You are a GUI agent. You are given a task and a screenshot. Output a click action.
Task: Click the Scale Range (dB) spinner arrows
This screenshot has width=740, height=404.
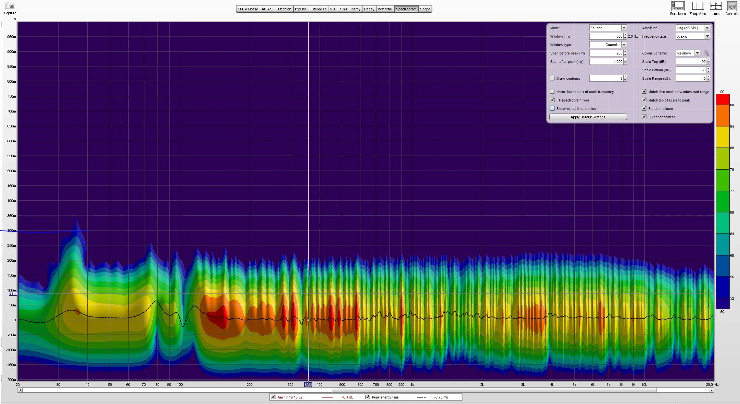point(708,78)
